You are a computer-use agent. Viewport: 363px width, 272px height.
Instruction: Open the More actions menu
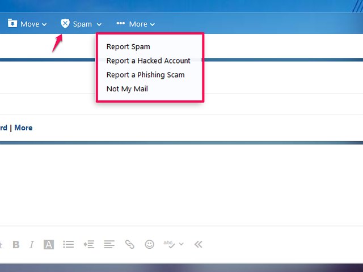(135, 24)
